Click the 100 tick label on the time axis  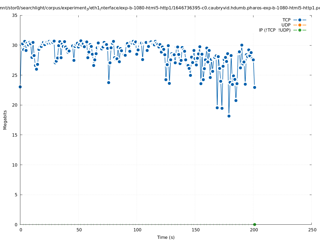pyautogui.click(x=137, y=230)
